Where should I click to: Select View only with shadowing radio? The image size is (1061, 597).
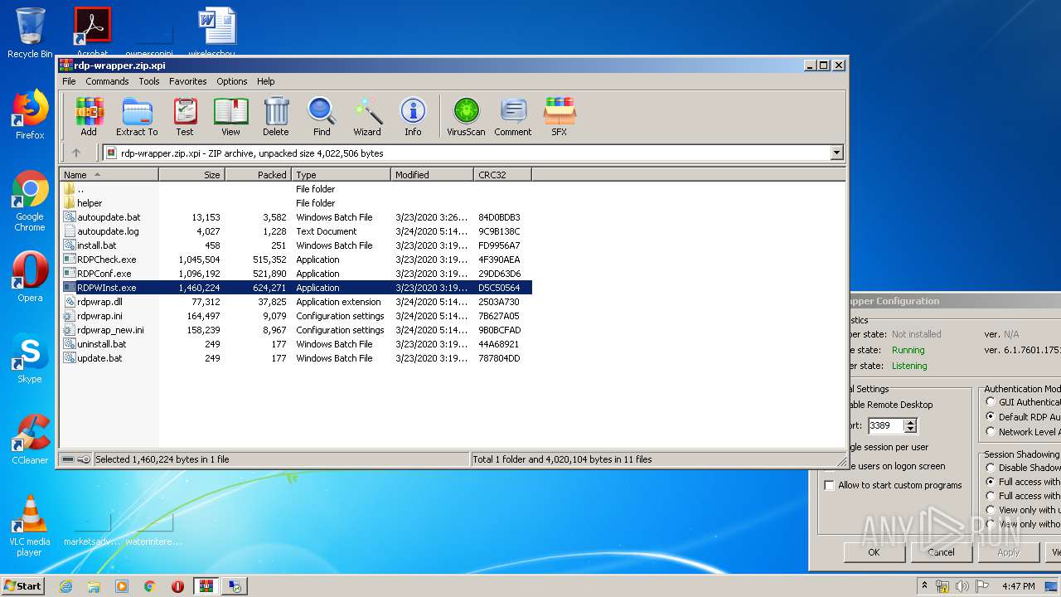(x=991, y=510)
